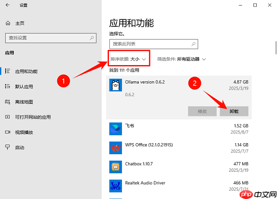Click the Chatbox app icon
277x199 pixels.
pos(115,167)
